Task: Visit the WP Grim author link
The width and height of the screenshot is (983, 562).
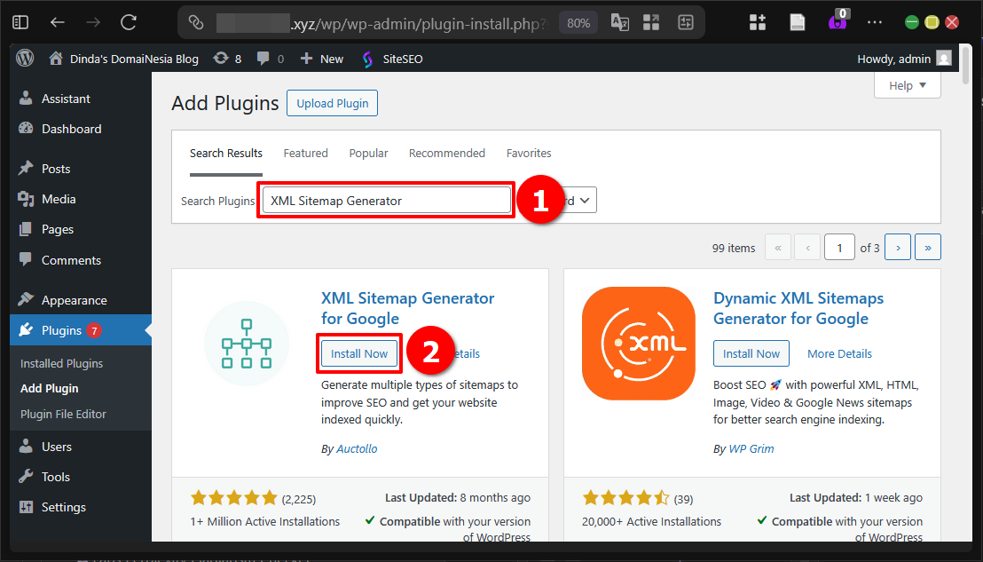Action: tap(751, 448)
